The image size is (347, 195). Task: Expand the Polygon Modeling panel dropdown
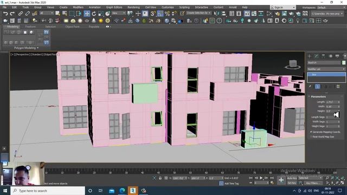point(26,48)
